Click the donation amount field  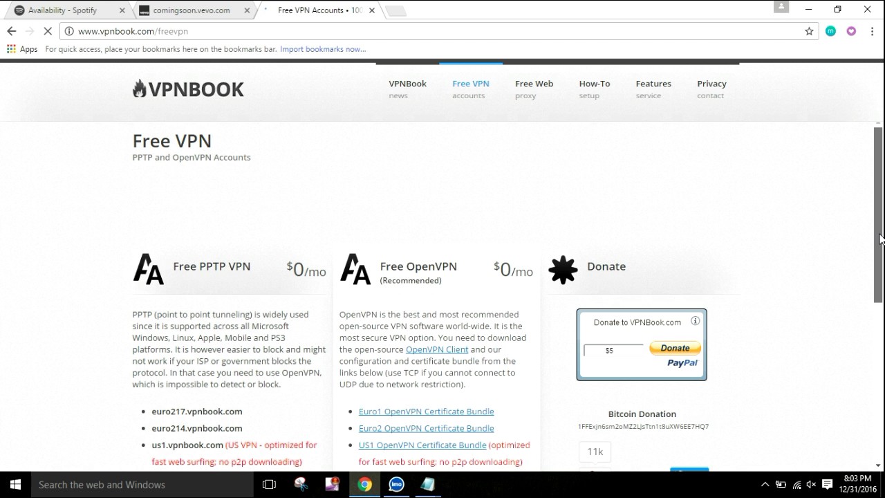click(x=613, y=350)
